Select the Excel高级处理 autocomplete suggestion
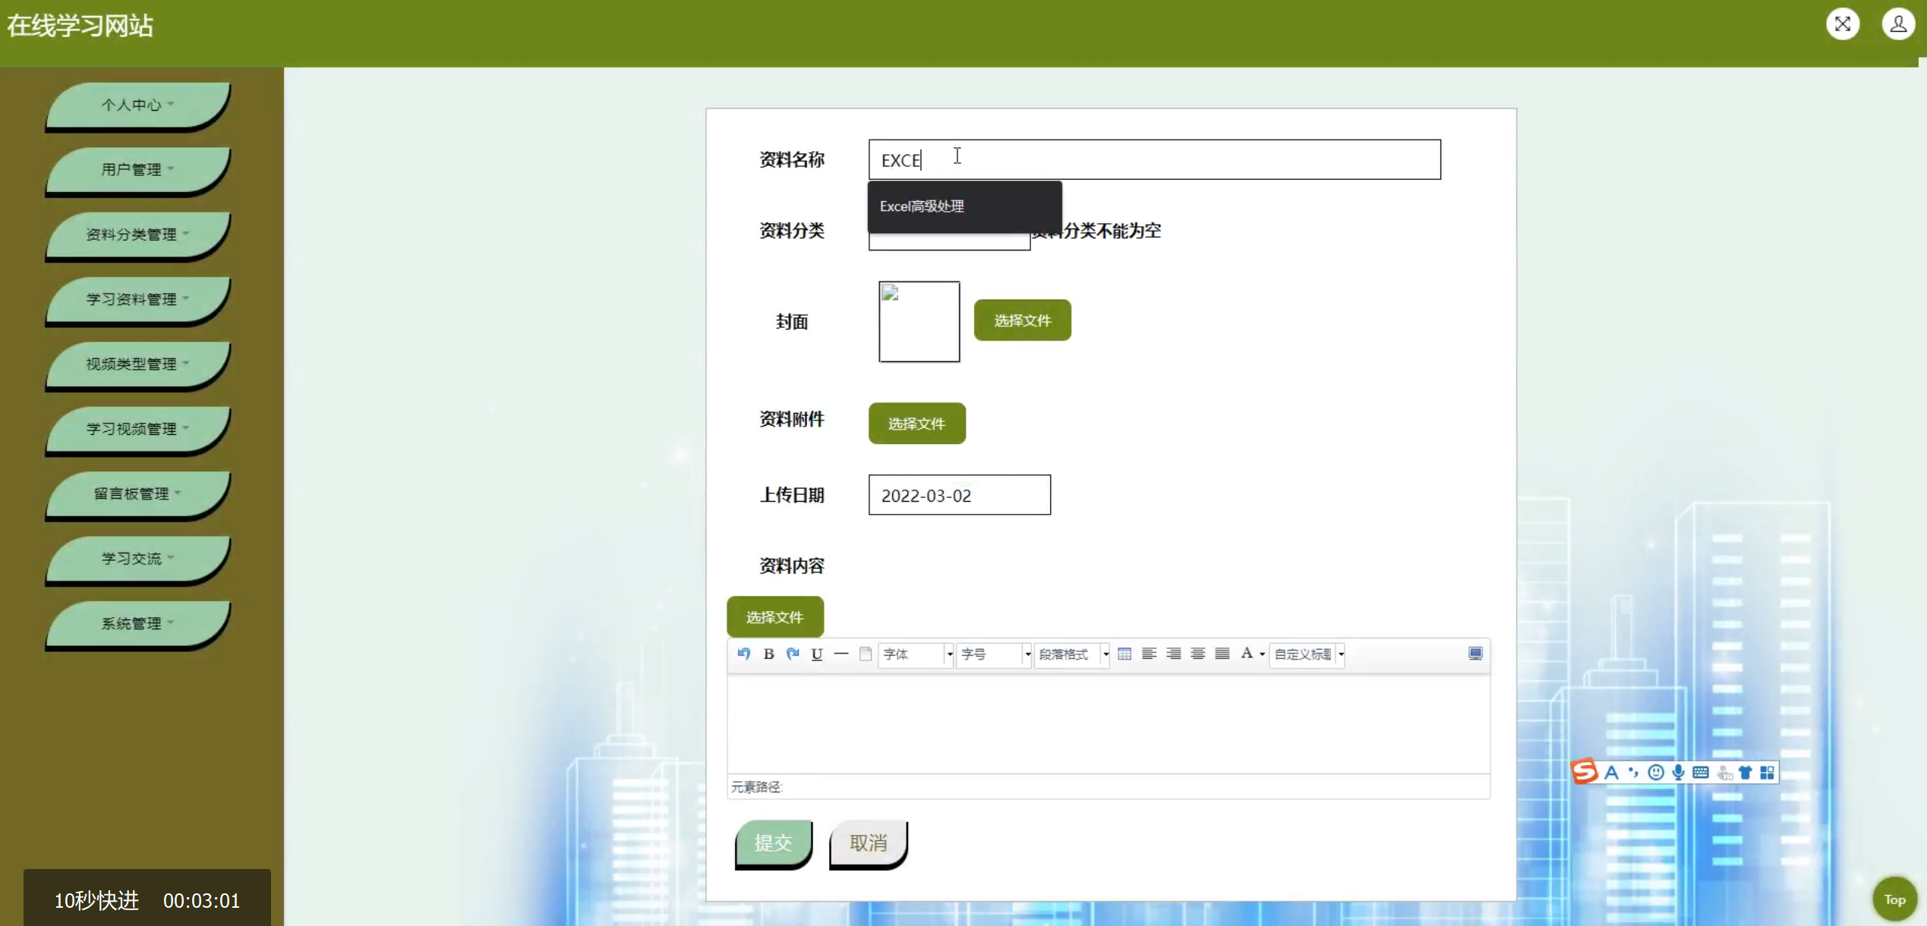Viewport: 1927px width, 926px height. point(922,206)
